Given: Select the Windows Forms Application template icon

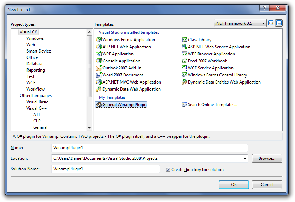Looking at the screenshot, I should click(x=99, y=39).
